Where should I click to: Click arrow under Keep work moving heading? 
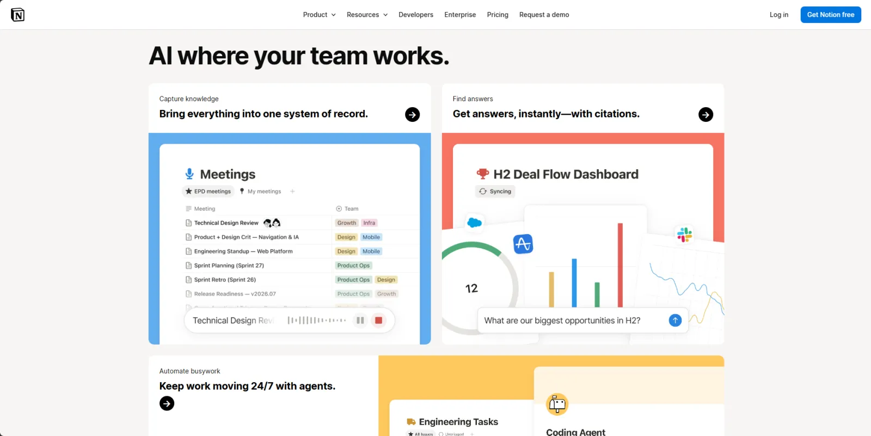coord(167,403)
